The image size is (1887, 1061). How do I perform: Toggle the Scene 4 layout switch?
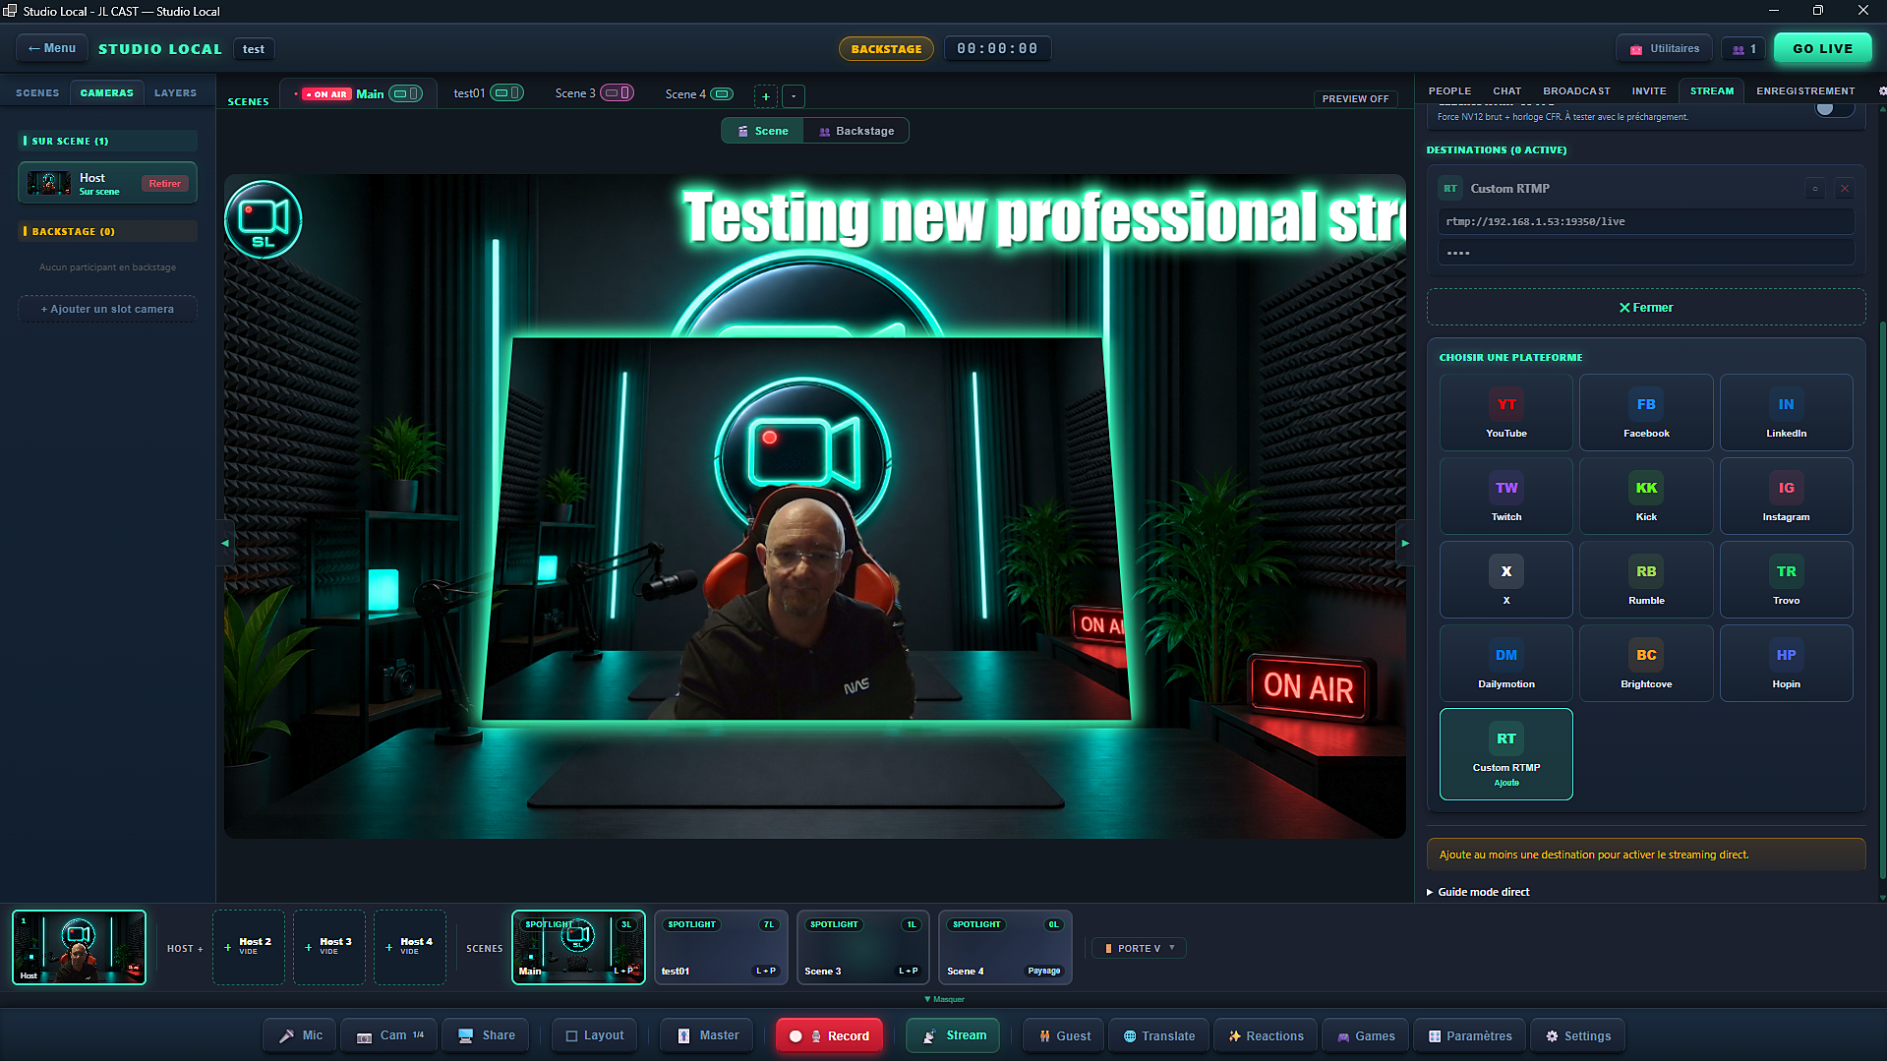pos(722,93)
